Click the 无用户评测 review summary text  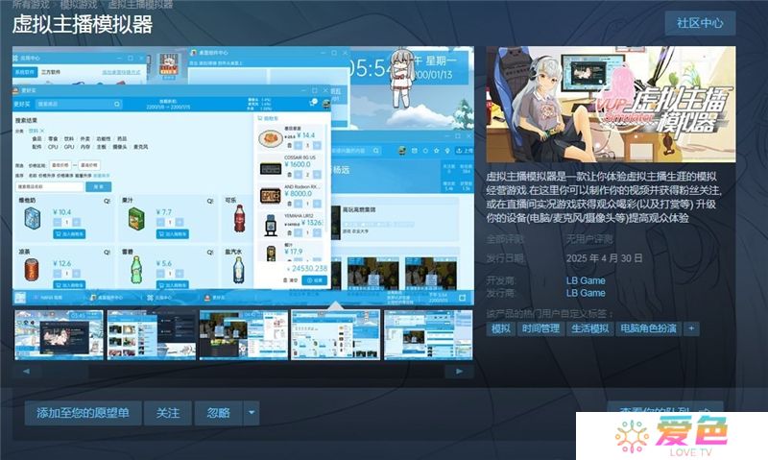pyautogui.click(x=589, y=239)
